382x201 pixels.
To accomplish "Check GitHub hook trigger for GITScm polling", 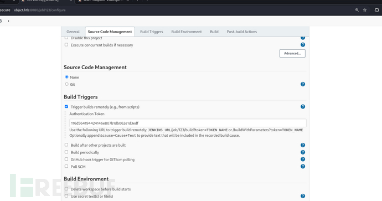I will 66,159.
